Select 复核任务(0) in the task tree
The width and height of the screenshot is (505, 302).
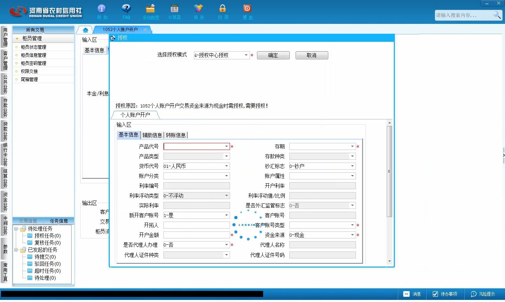click(x=47, y=243)
